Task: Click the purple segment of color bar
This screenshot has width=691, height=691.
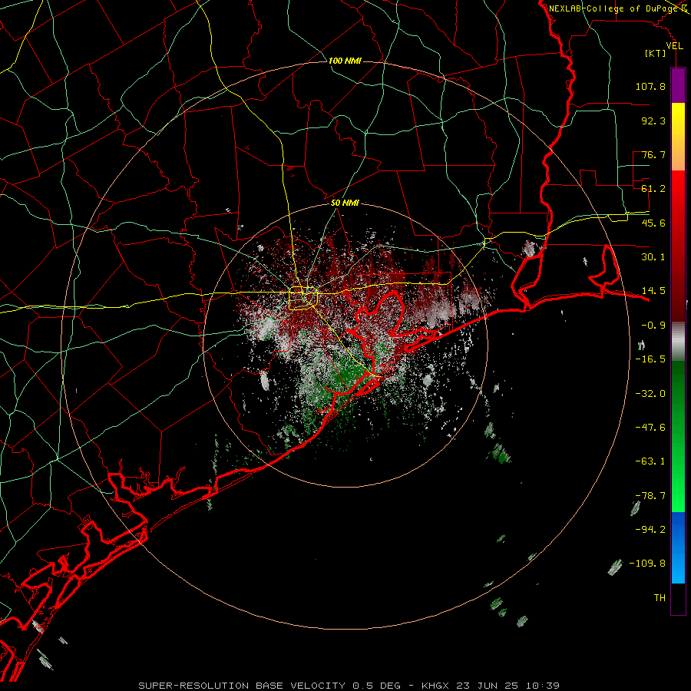Action: pyautogui.click(x=678, y=85)
